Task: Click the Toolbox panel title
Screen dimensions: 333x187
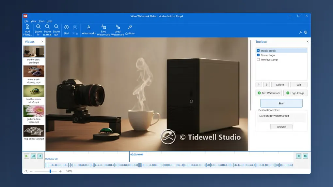Action: (261, 42)
